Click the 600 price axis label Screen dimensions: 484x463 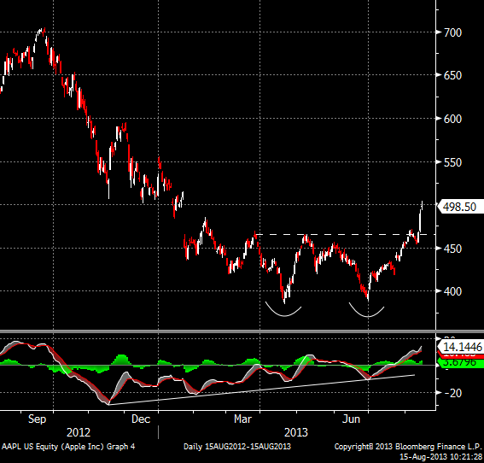[452, 119]
